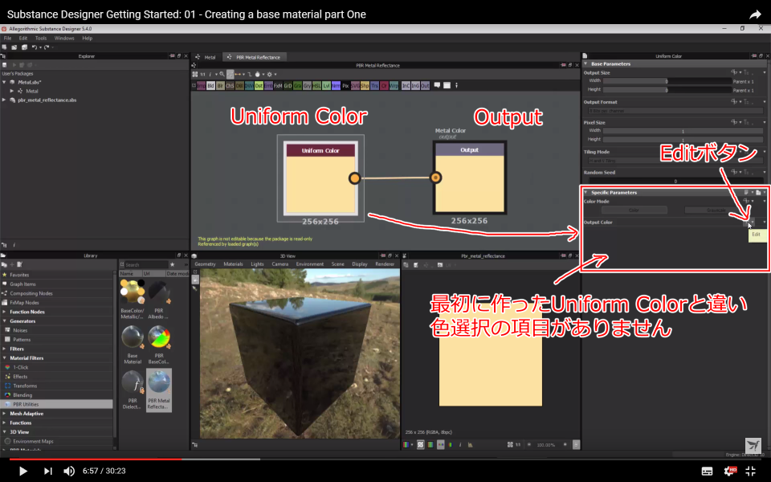Add a Transform 2D node (Trs)
The height and width of the screenshot is (482, 771).
coord(374,86)
